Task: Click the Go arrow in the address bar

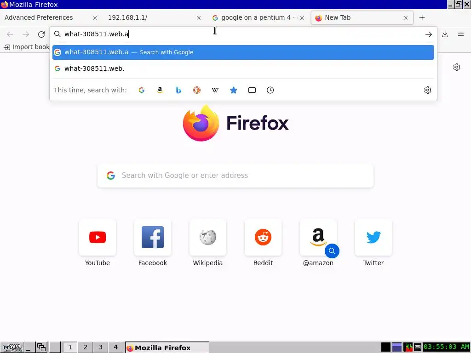Action: coord(428,34)
